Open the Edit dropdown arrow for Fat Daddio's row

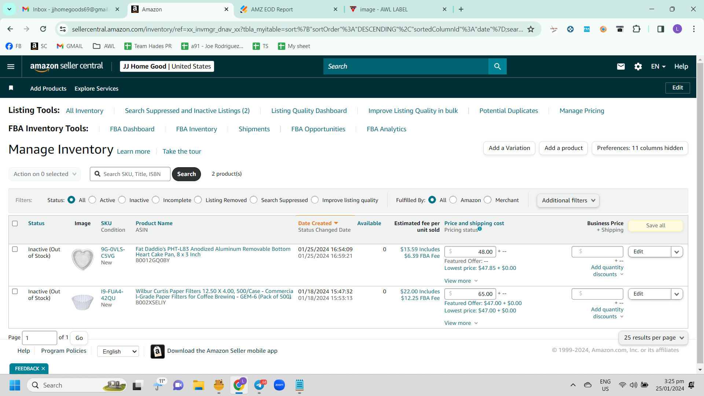click(x=677, y=252)
